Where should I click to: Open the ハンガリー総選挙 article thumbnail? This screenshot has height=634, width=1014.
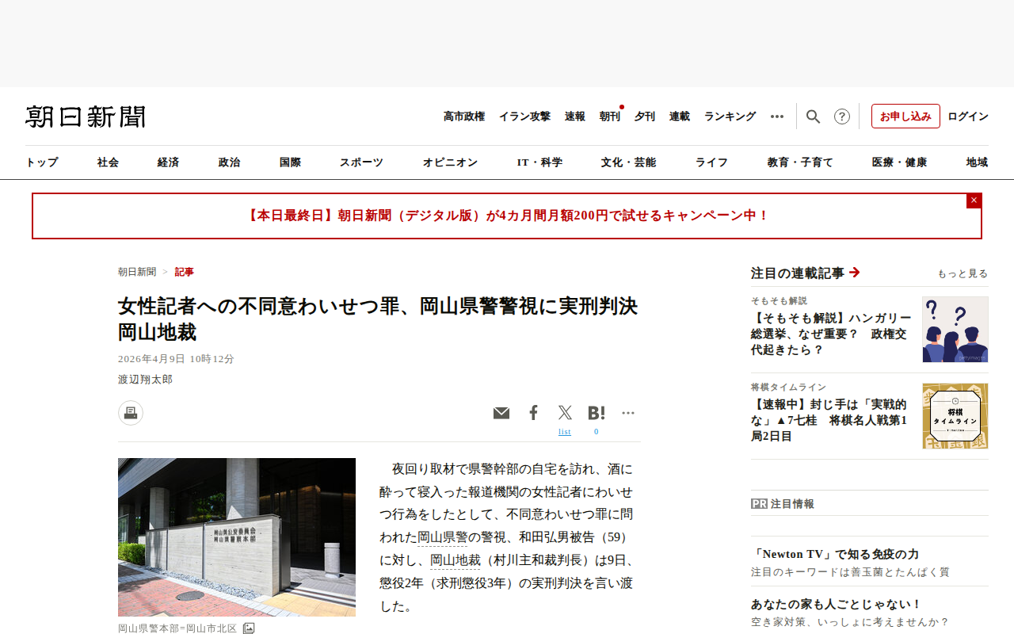coord(955,330)
